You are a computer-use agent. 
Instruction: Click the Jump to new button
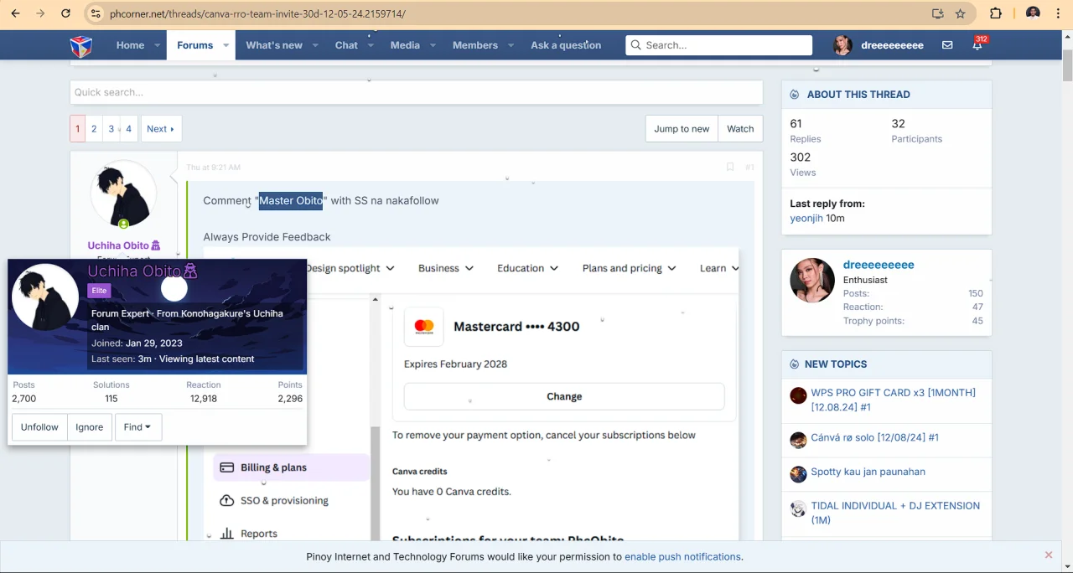click(682, 129)
